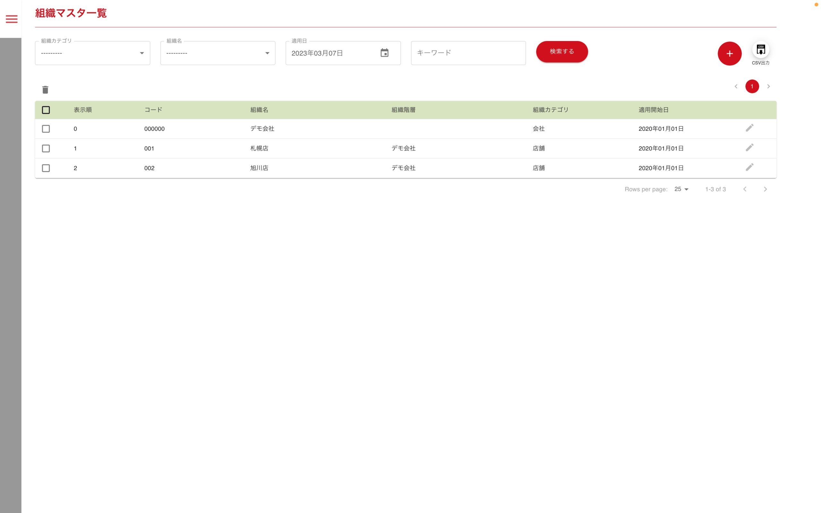Open the calendar picker for 適用日
821x513 pixels.
click(384, 53)
